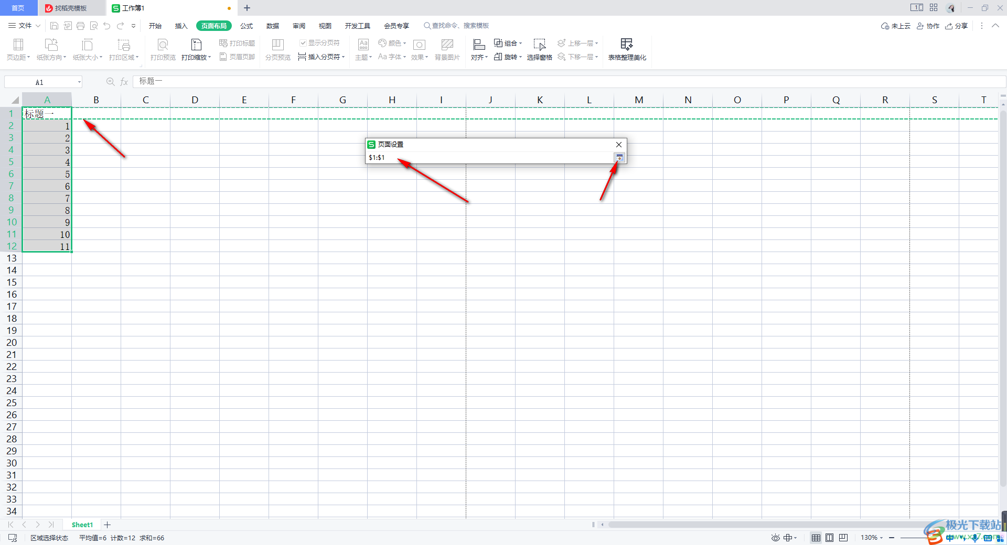1007x545 pixels.
Task: Select the Sheet1 worksheet tab
Action: (x=82, y=525)
